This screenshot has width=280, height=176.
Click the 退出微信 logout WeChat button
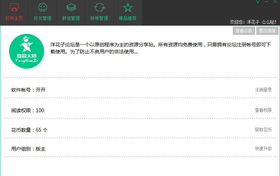pyautogui.click(x=267, y=31)
